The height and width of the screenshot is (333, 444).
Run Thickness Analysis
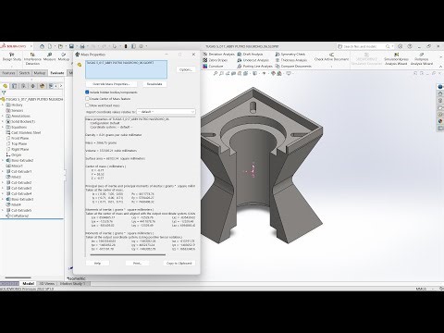click(x=291, y=60)
